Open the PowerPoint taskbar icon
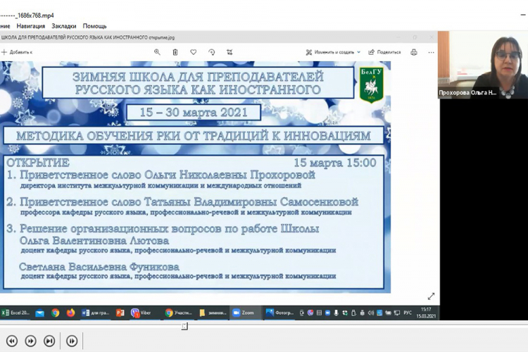 (120, 313)
